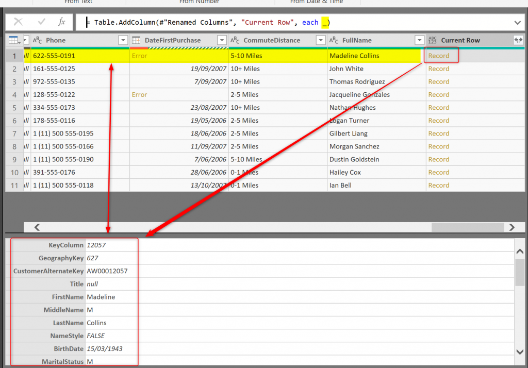Image resolution: width=528 pixels, height=368 pixels.
Task: Select the CommuteDistance column header
Action: coord(272,40)
